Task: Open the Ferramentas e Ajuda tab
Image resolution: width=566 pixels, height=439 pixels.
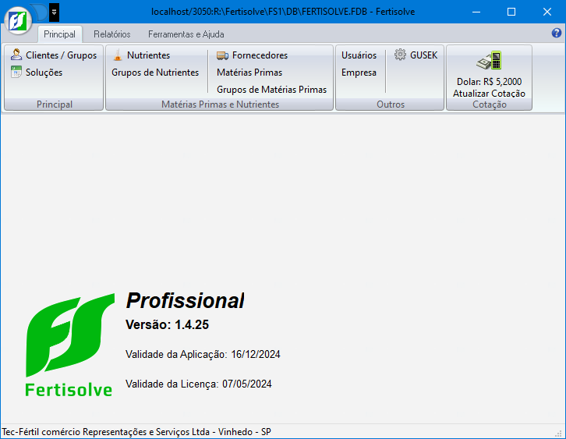Action: pyautogui.click(x=186, y=34)
